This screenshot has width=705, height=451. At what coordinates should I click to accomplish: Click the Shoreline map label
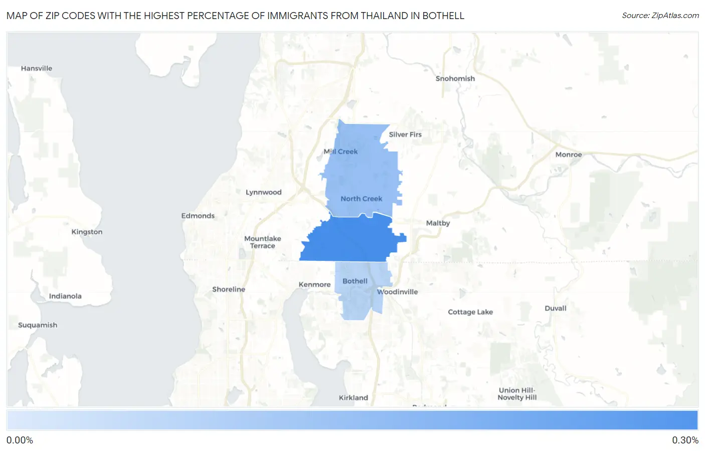tap(229, 289)
